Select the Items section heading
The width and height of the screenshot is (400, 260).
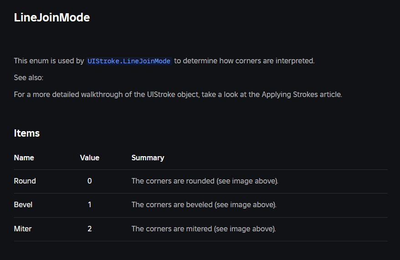tap(27, 133)
